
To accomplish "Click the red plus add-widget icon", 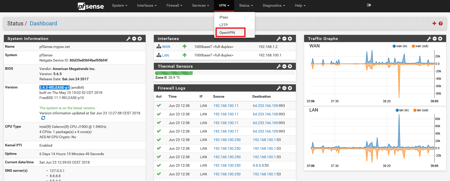I will tap(434, 23).
